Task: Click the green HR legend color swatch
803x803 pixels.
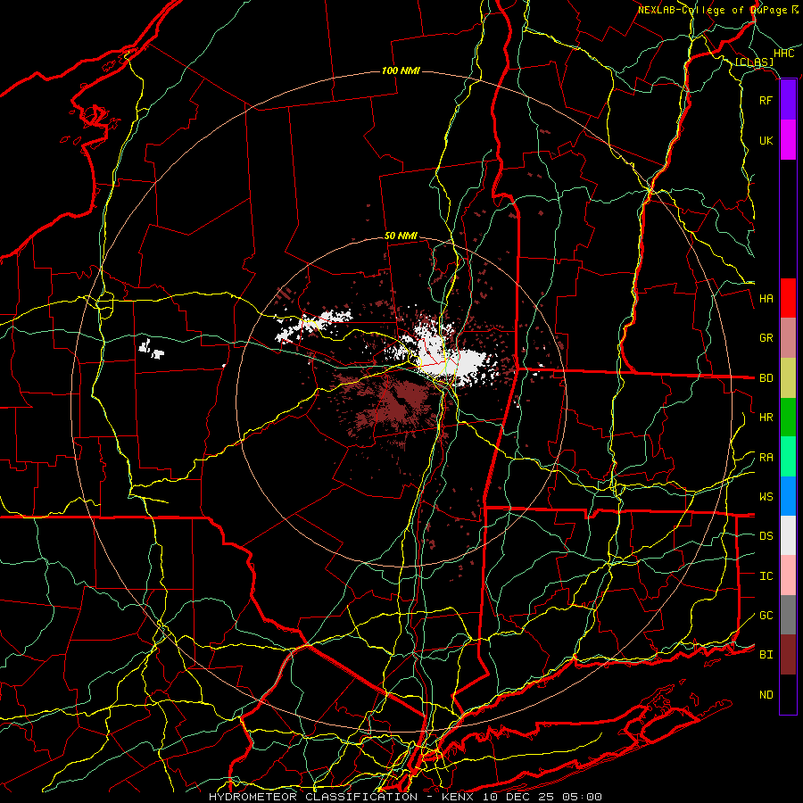Action: click(x=788, y=418)
